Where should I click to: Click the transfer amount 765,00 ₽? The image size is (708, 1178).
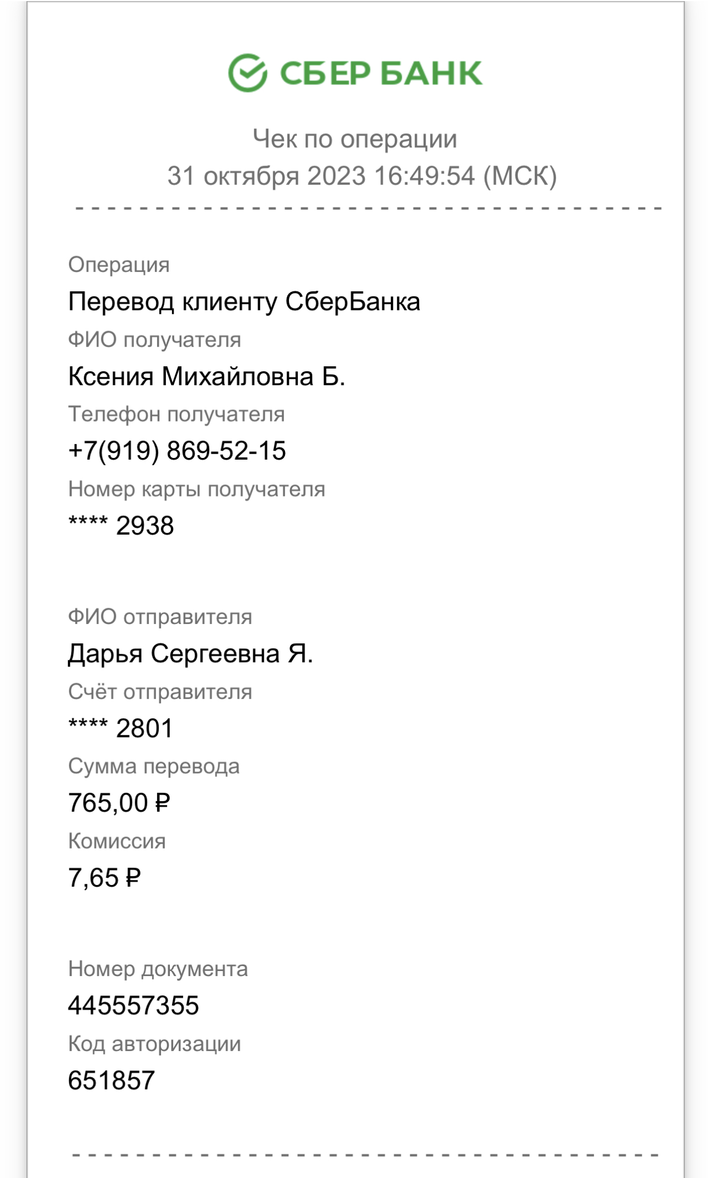(x=119, y=803)
